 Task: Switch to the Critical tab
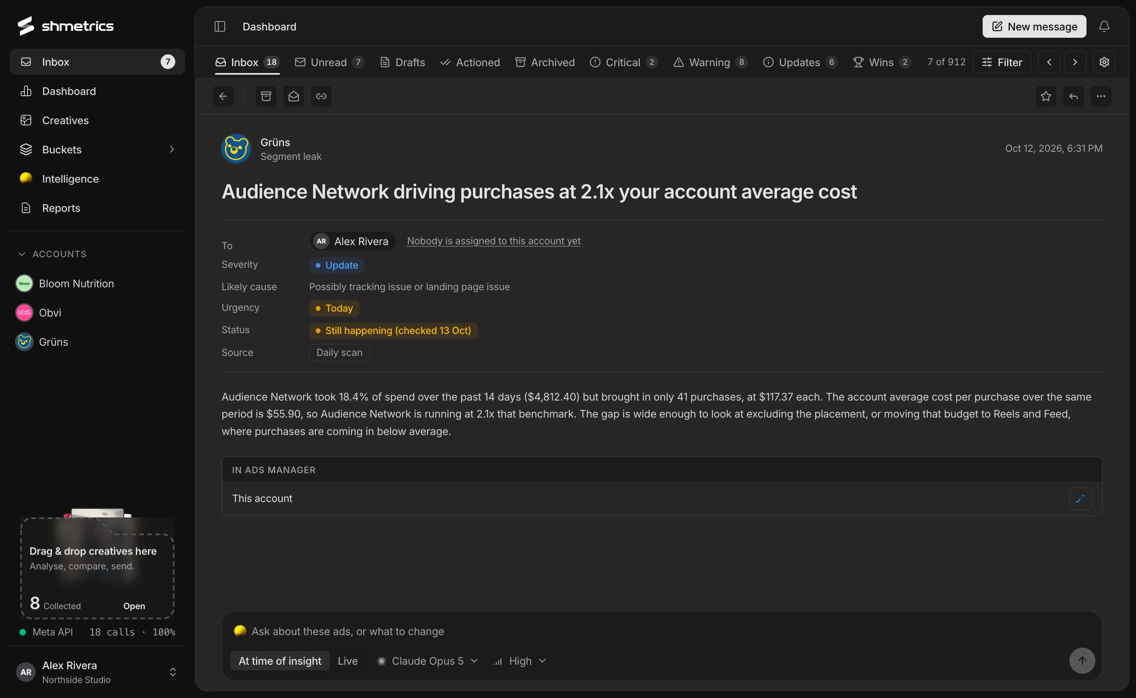coord(624,62)
